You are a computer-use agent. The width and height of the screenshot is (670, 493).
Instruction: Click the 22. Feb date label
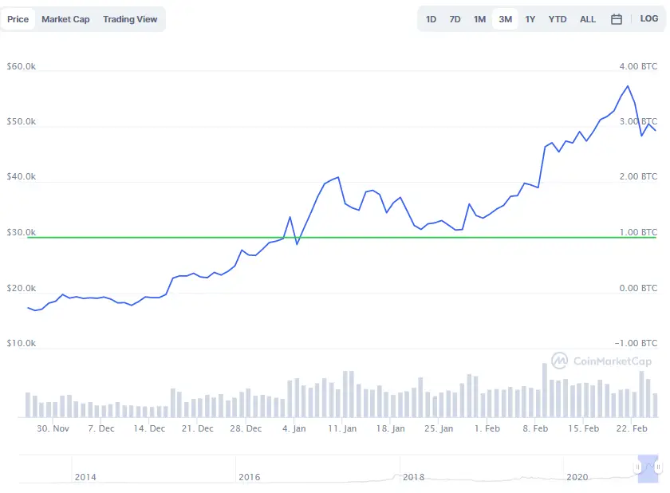pos(632,428)
